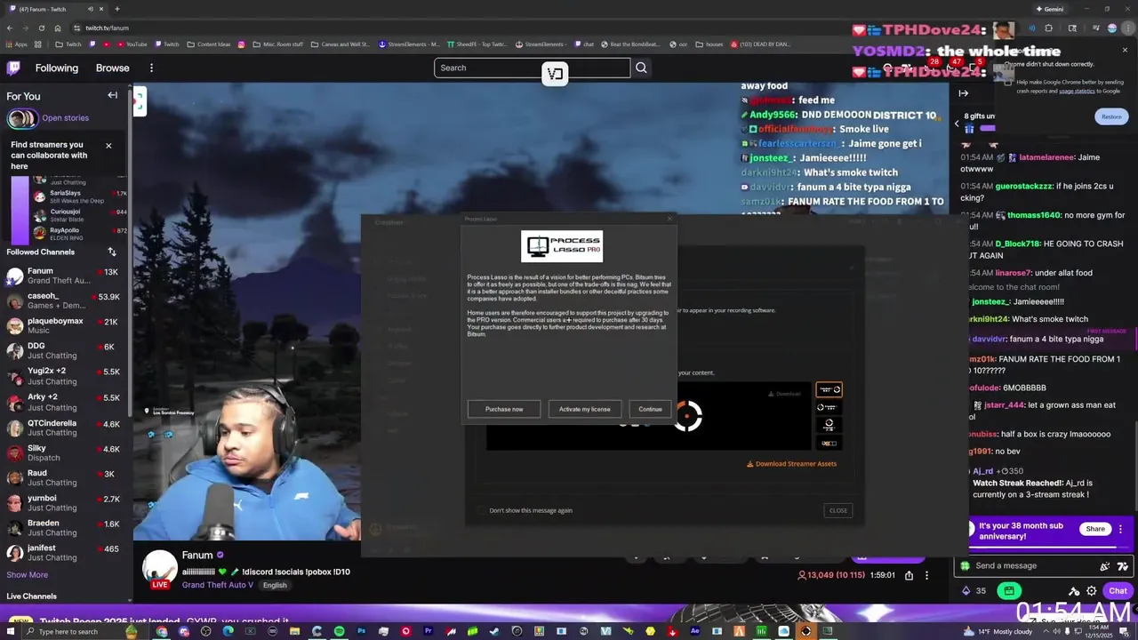
Task: Open DDG channel in sidebar
Action: [x=66, y=351]
